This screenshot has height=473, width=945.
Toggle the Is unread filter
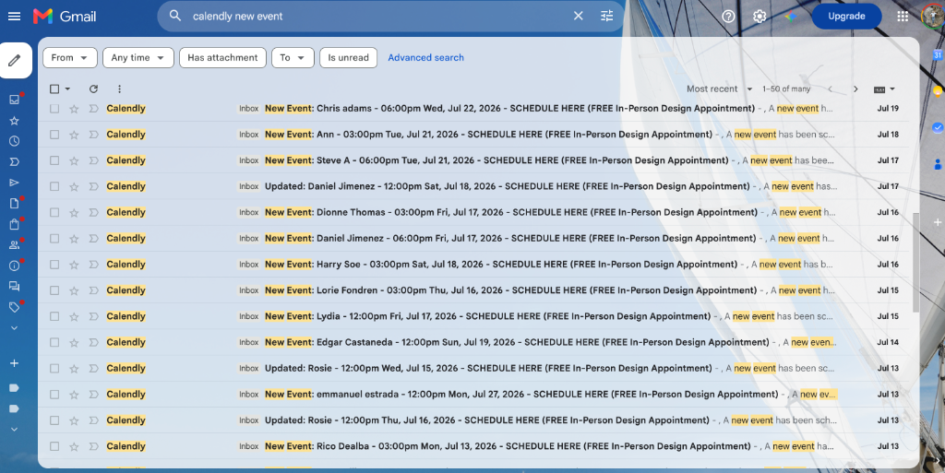[348, 58]
